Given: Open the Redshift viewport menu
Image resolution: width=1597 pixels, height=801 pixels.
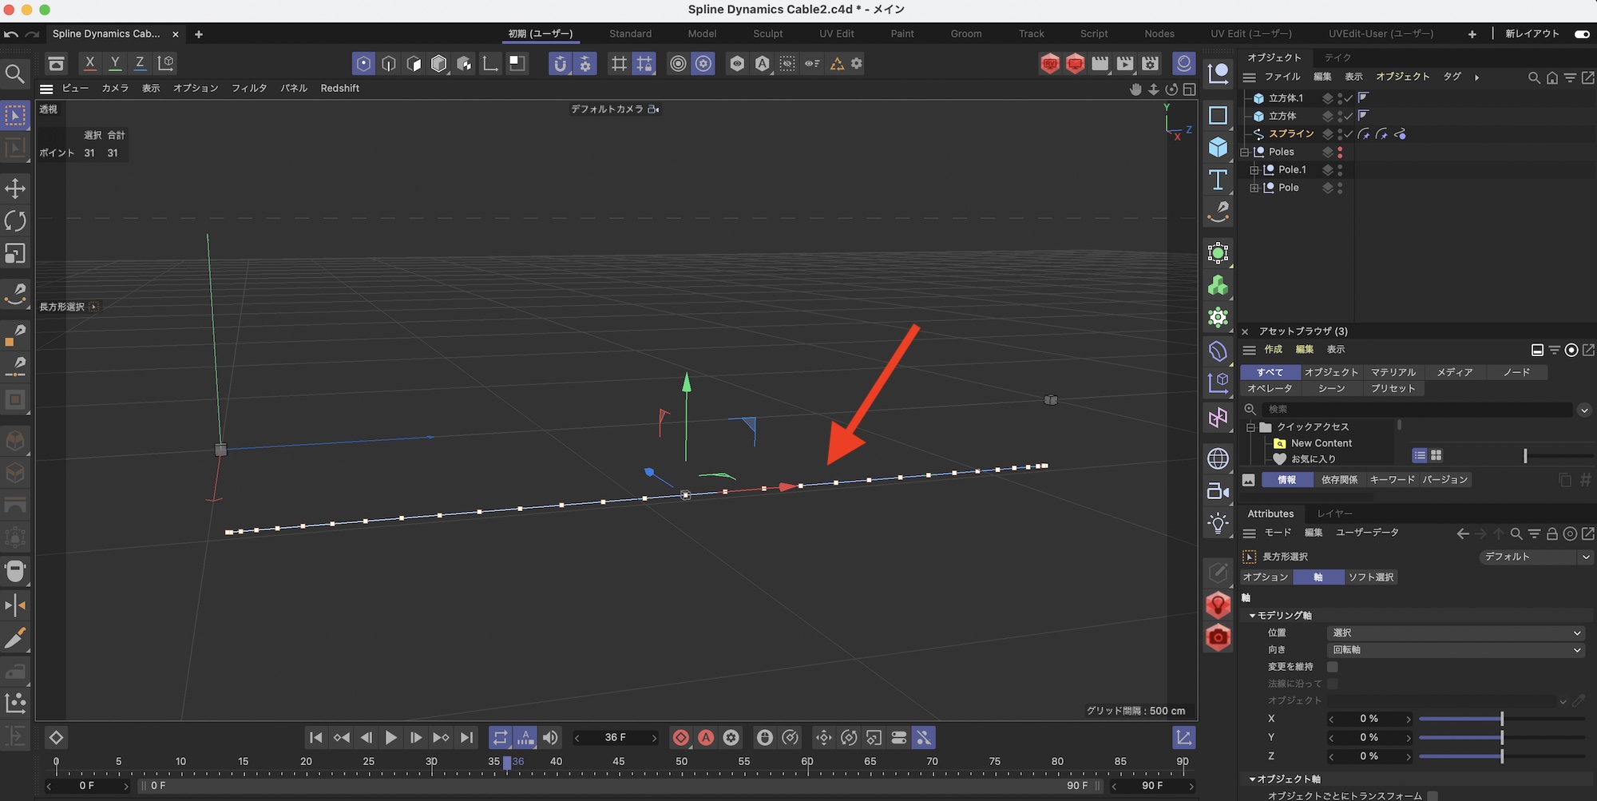Looking at the screenshot, I should (x=339, y=88).
